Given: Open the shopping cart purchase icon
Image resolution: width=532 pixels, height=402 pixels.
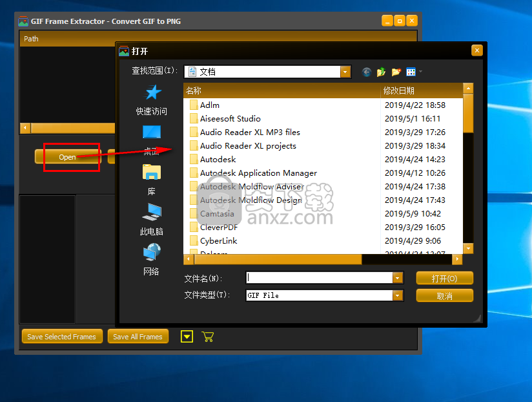Looking at the screenshot, I should (x=208, y=336).
